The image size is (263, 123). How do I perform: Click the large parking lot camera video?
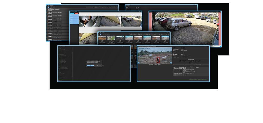click(x=185, y=29)
